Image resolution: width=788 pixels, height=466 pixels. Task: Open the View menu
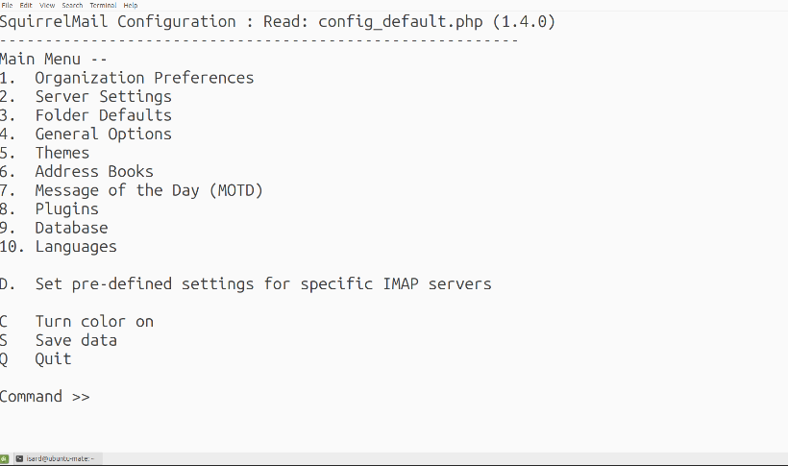[x=47, y=5]
